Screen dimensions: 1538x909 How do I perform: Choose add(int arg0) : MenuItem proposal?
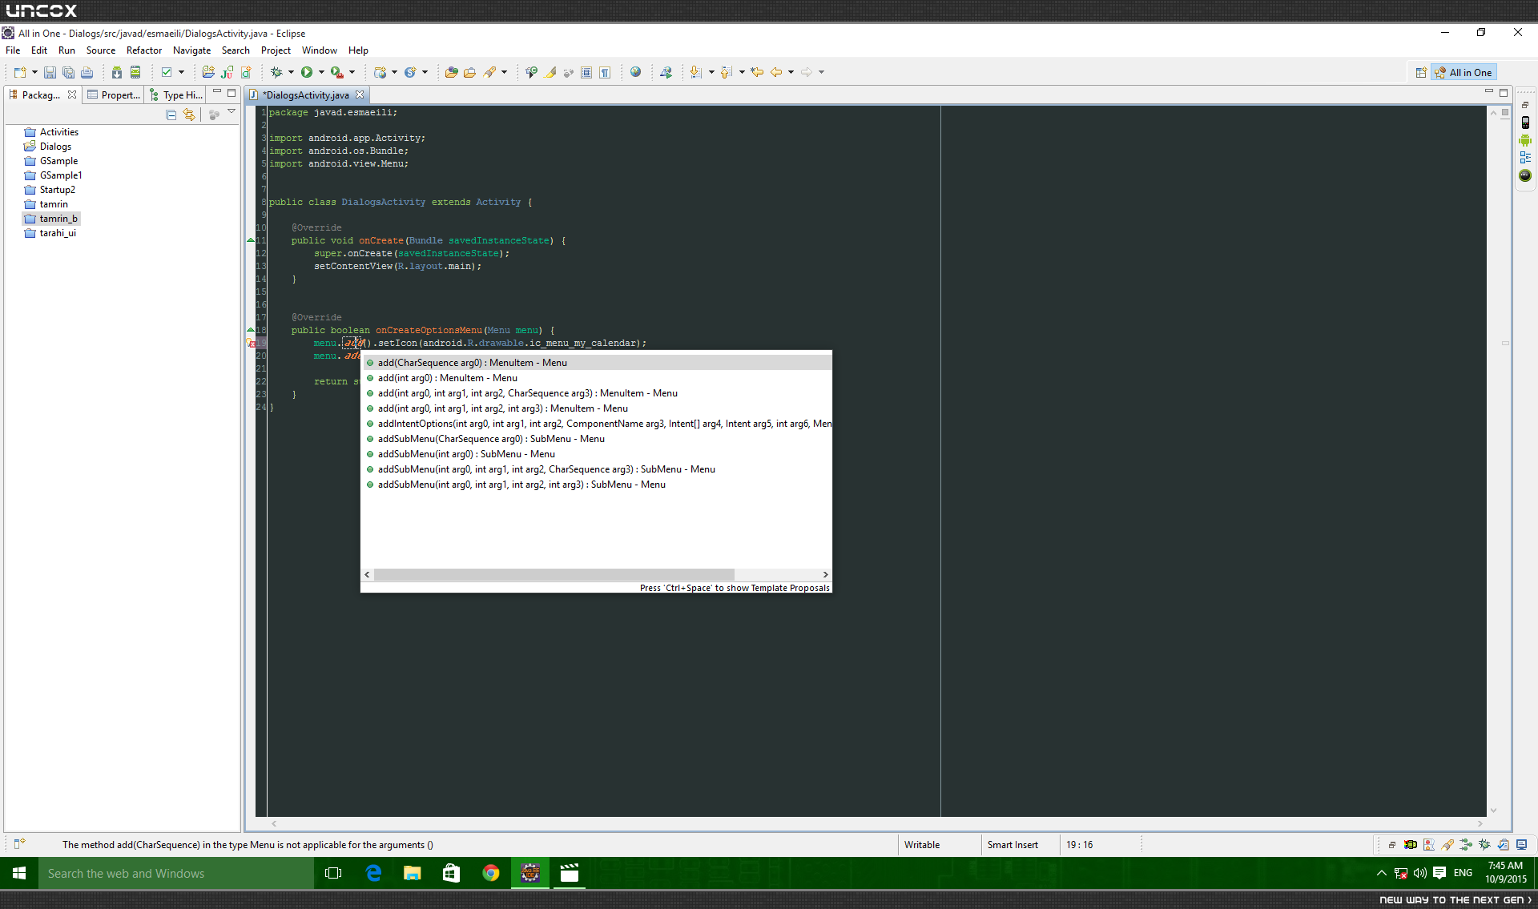point(597,378)
